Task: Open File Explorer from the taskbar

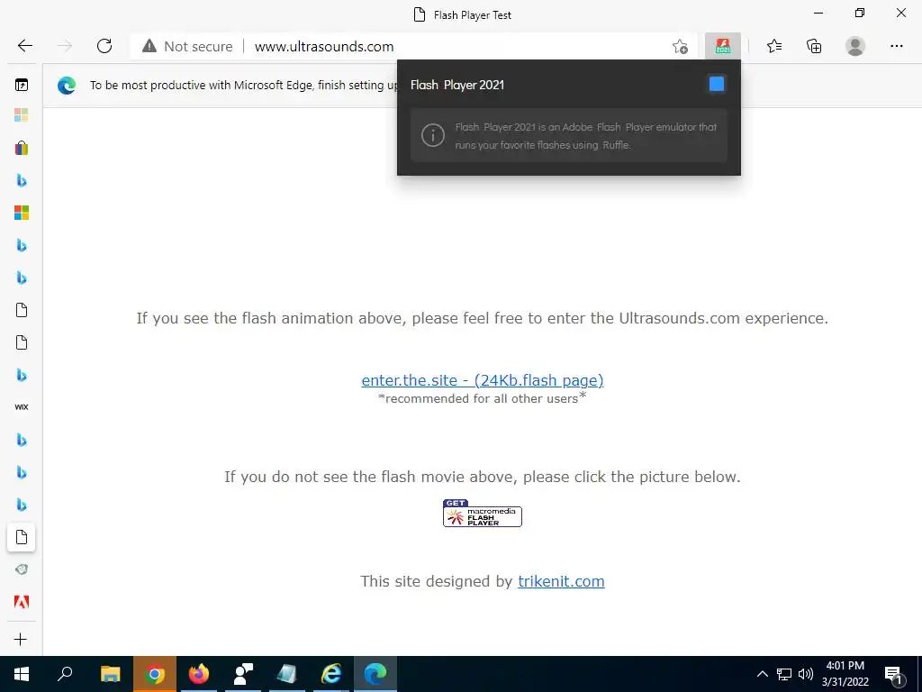Action: (110, 674)
